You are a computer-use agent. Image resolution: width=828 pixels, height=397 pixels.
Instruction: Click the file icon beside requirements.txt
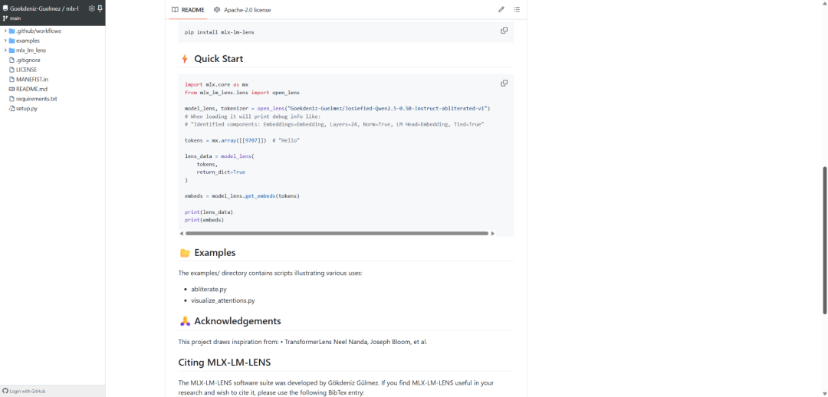(x=11, y=99)
